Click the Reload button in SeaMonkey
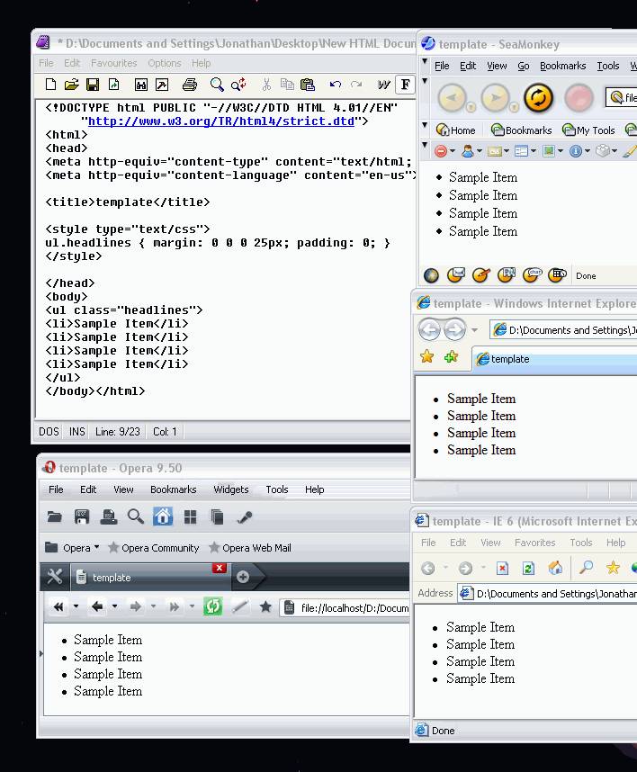The width and height of the screenshot is (637, 772). [x=538, y=97]
